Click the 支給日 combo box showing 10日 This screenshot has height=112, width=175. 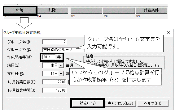click(53, 74)
